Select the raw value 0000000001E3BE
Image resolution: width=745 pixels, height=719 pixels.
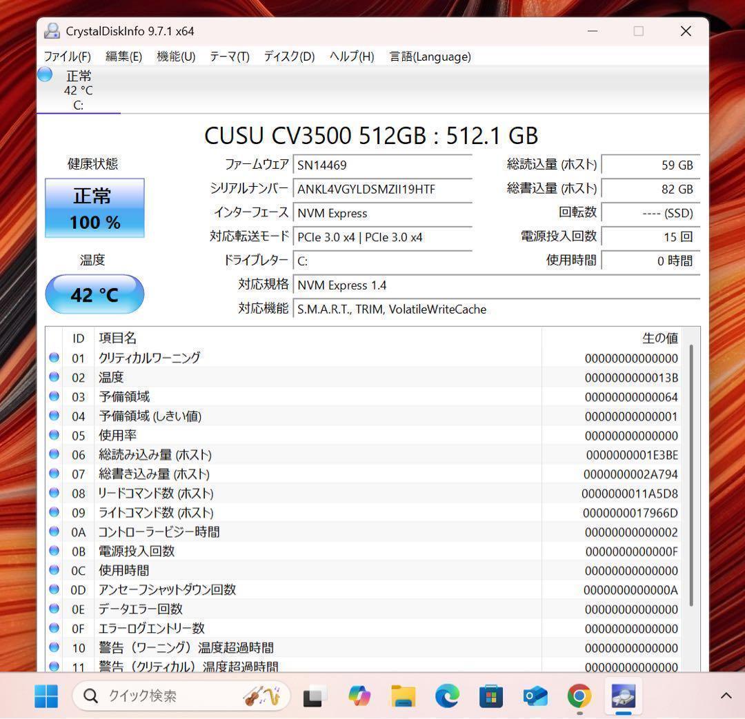pyautogui.click(x=632, y=455)
